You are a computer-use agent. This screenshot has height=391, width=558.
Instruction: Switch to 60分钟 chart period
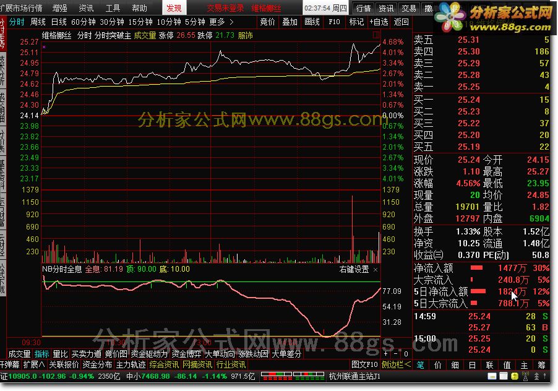(x=84, y=22)
